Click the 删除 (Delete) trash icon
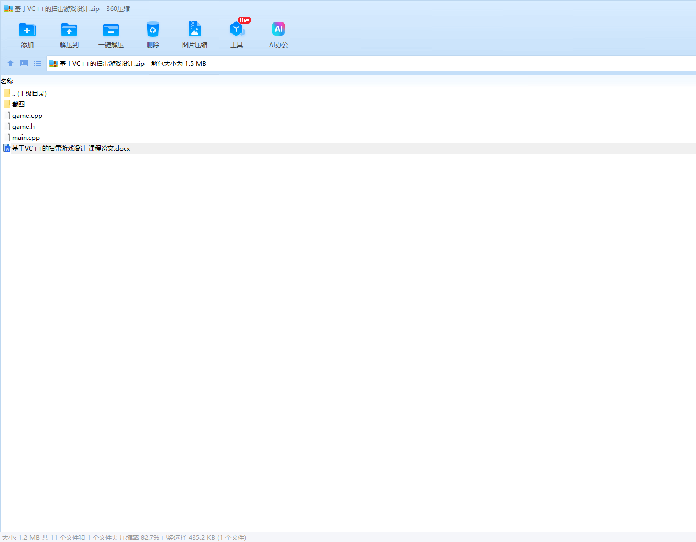Image resolution: width=696 pixels, height=542 pixels. 153,29
